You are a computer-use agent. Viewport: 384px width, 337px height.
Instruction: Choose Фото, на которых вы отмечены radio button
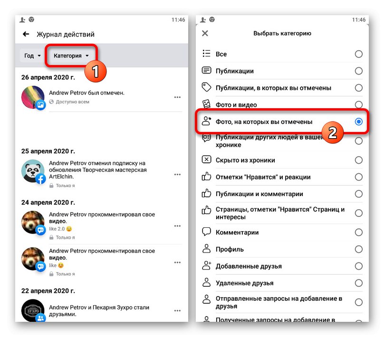(x=358, y=122)
